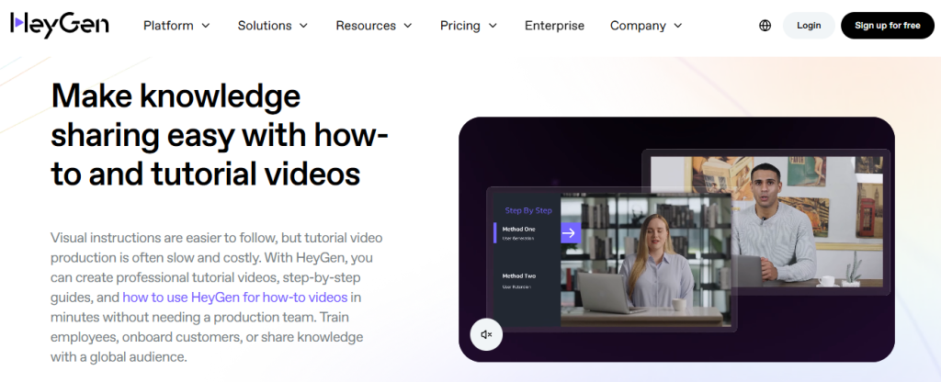The image size is (941, 382).
Task: Click the HeyGen logo
Action: coord(60,25)
